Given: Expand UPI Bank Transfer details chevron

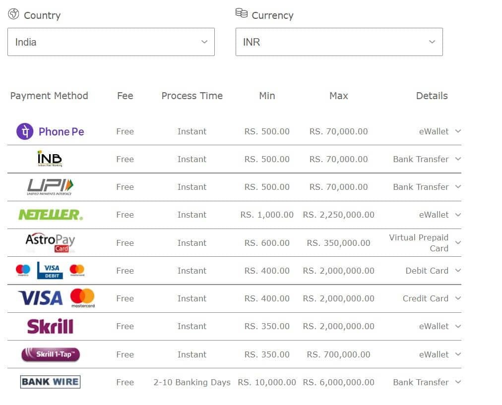Looking at the screenshot, I should click(458, 187).
